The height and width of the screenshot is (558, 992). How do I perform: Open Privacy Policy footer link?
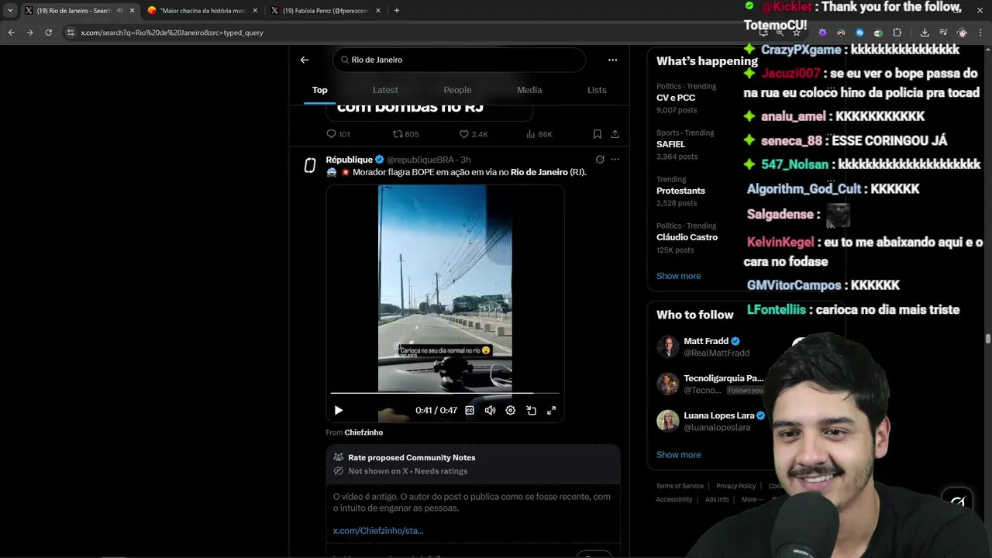pyautogui.click(x=735, y=486)
